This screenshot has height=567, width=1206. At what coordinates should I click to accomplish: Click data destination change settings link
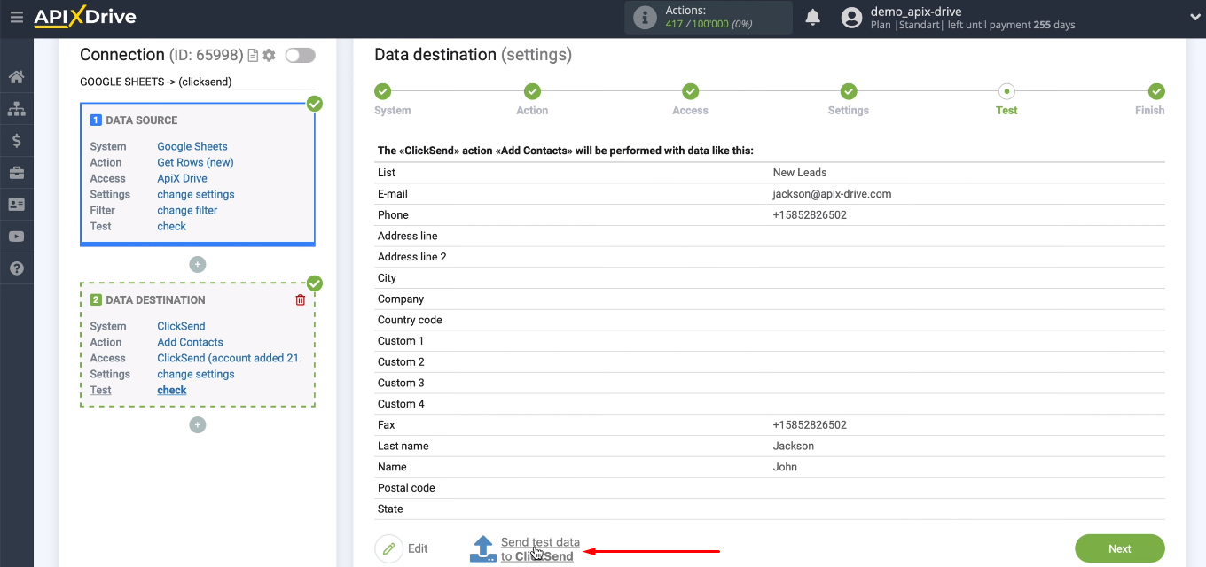coord(196,374)
